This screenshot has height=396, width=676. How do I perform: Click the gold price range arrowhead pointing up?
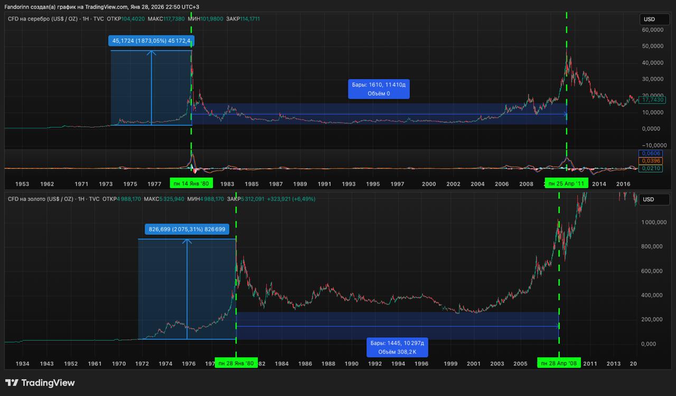187,242
